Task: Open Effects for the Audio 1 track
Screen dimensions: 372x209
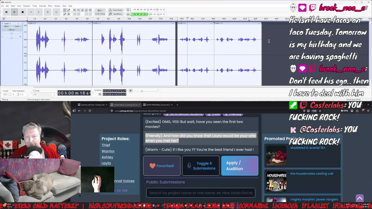Action: point(12,30)
